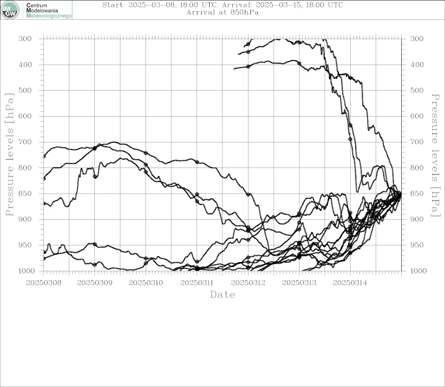Click the 20250310 date label

click(x=146, y=283)
